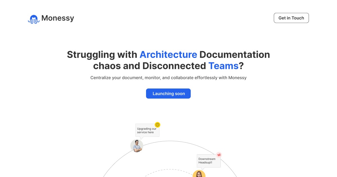Click the Monessy octopus logo icon
Screen dimensions: 337x177
tap(33, 19)
